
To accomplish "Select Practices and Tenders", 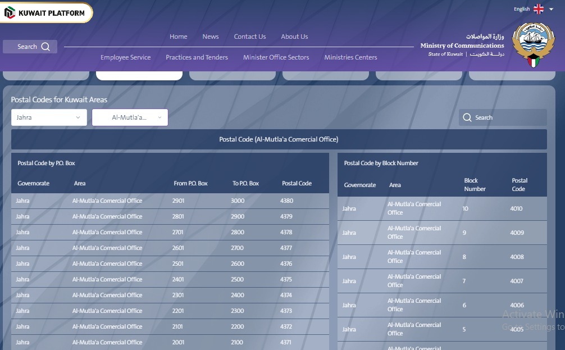I will click(197, 57).
